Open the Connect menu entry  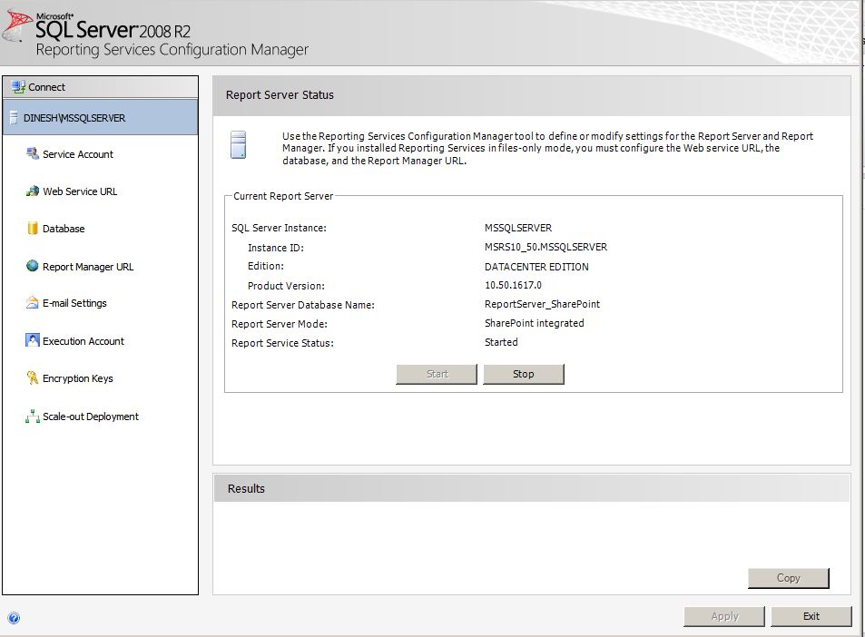click(x=101, y=87)
